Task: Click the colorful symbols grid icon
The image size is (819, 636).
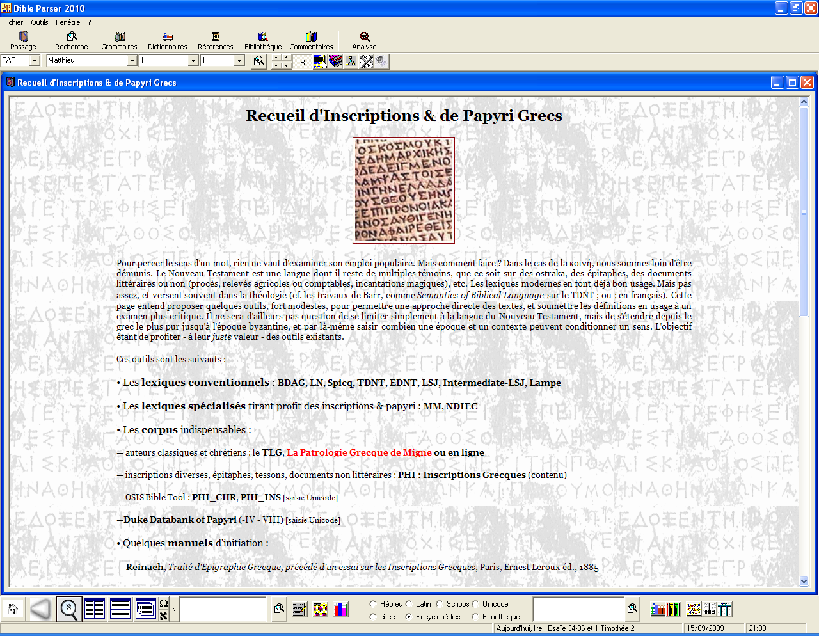Action: (694, 610)
